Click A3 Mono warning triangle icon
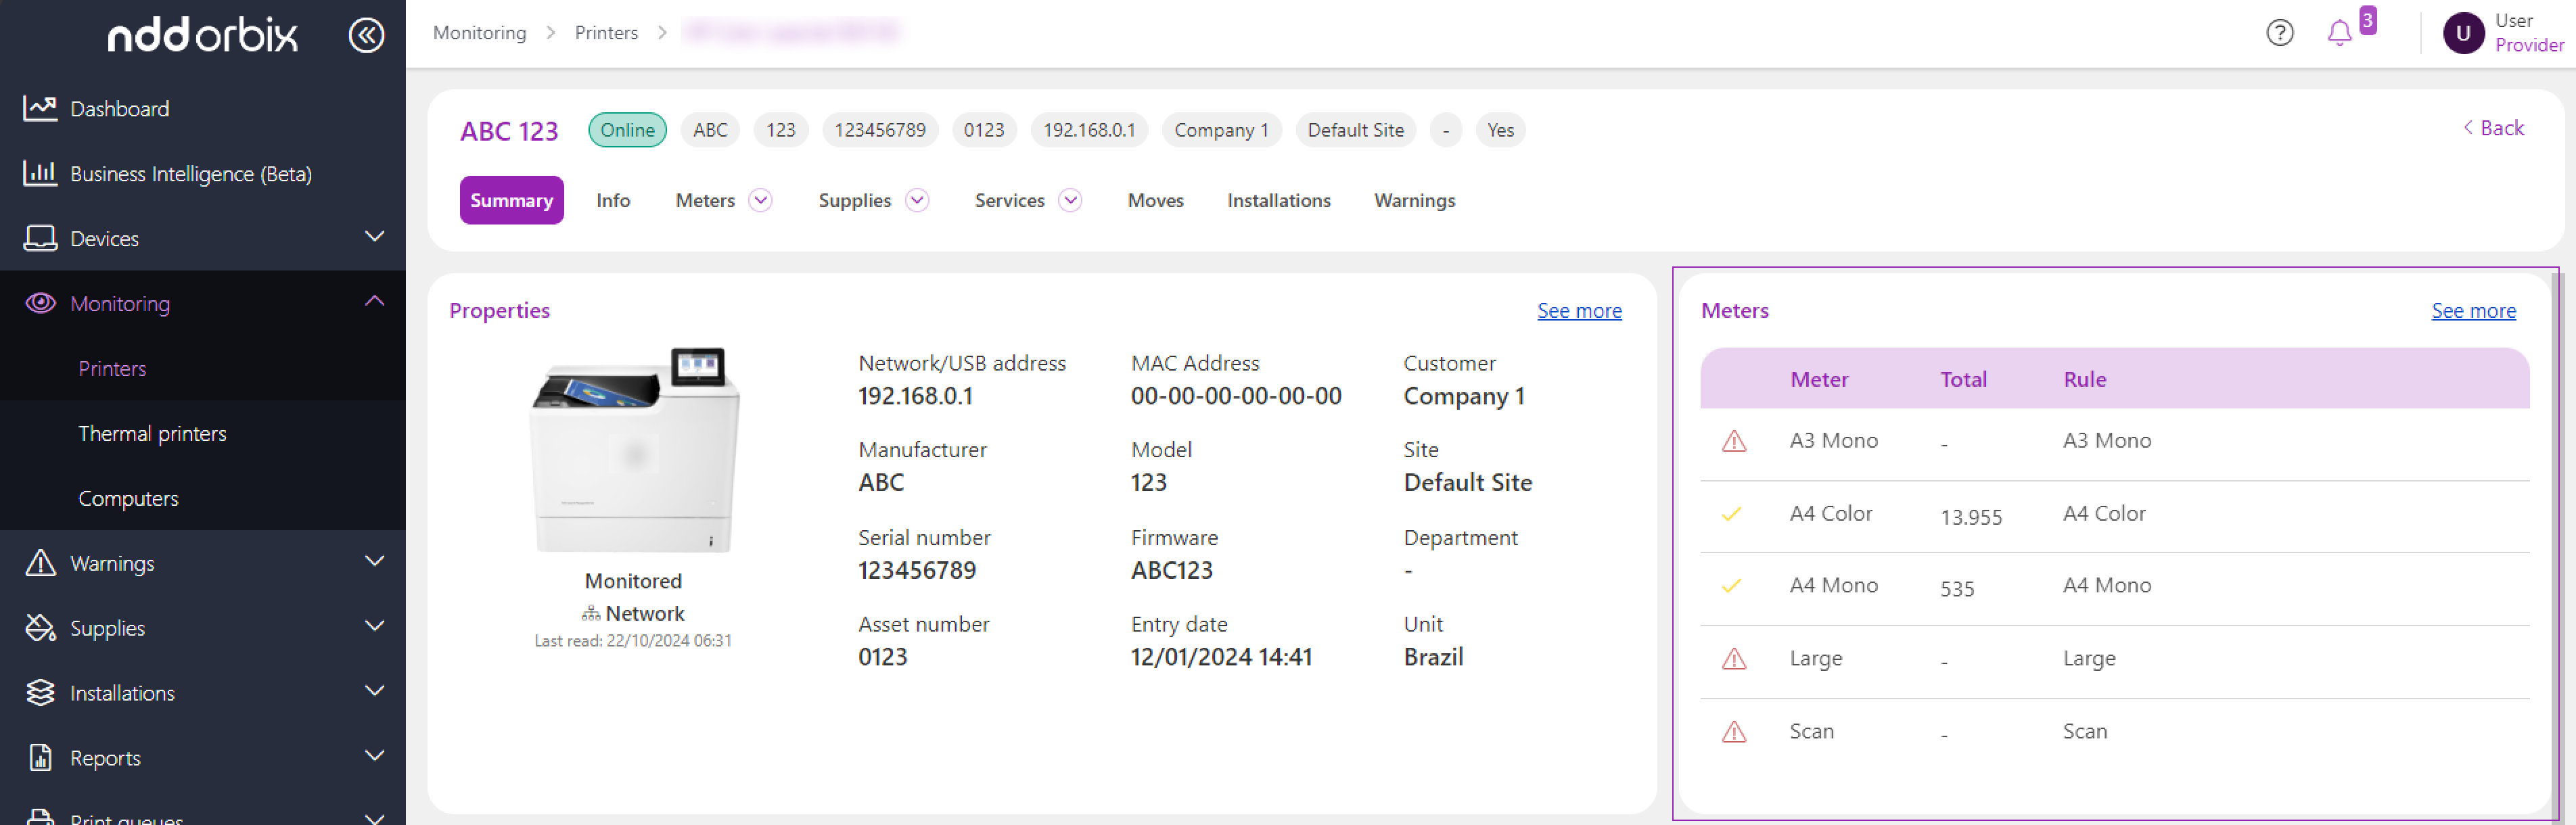The height and width of the screenshot is (825, 2576). coord(1734,441)
